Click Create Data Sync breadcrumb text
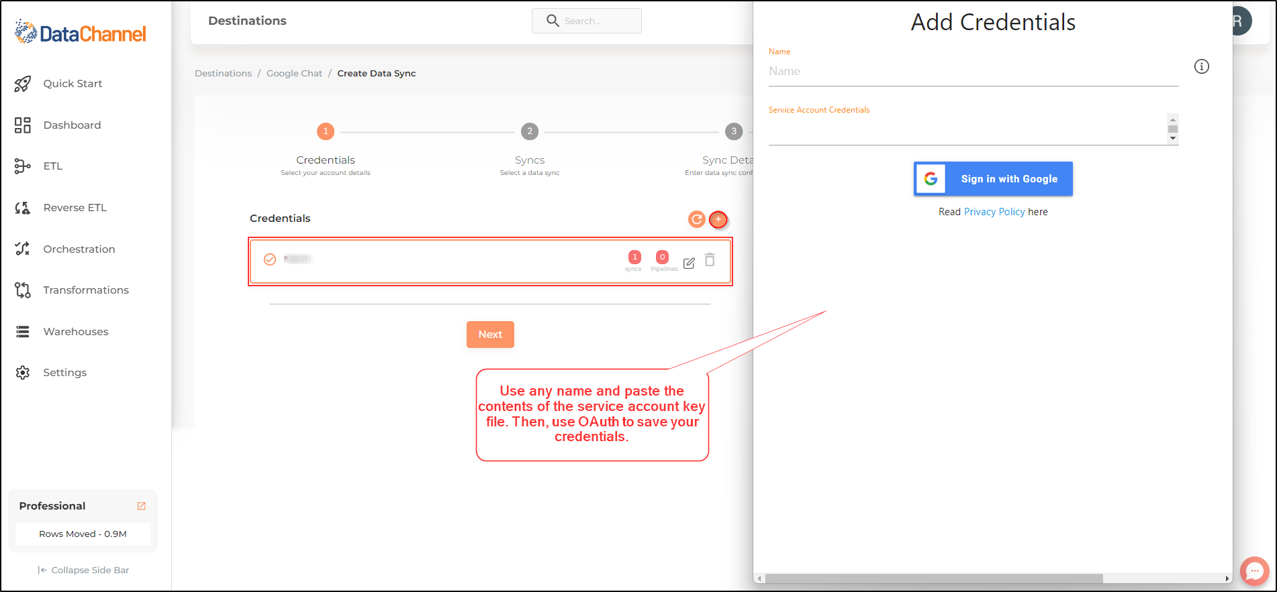1277x592 pixels. [377, 74]
